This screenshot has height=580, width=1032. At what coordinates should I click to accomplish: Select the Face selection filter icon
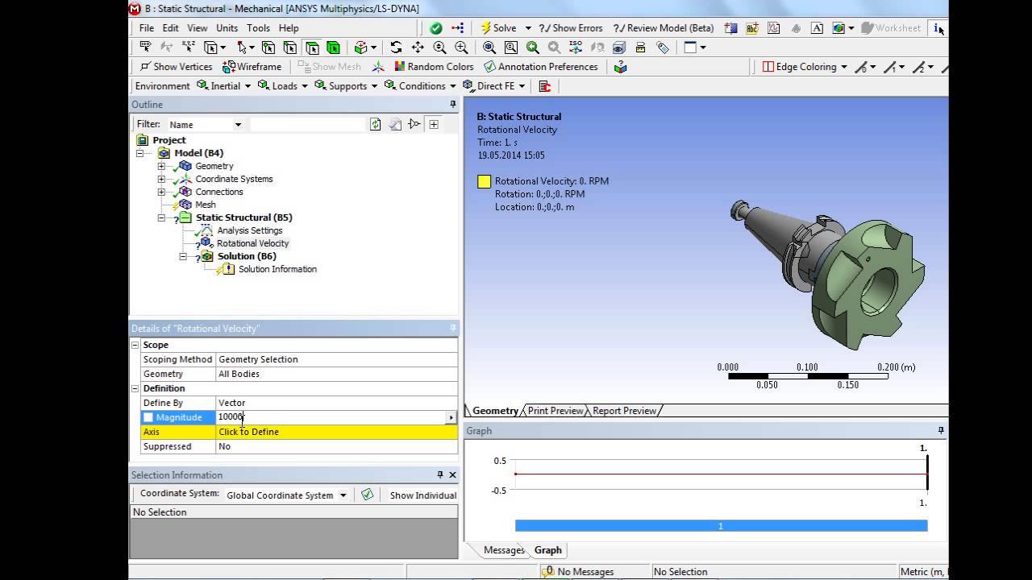pyautogui.click(x=311, y=48)
